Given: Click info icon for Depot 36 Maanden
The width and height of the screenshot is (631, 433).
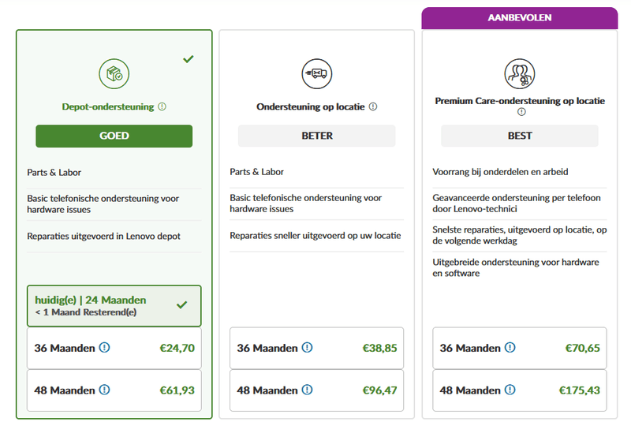Looking at the screenshot, I should point(104,348).
